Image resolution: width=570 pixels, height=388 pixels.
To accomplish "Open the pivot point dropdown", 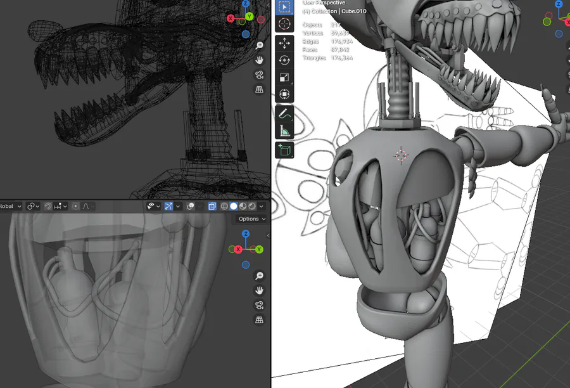I will (33, 207).
